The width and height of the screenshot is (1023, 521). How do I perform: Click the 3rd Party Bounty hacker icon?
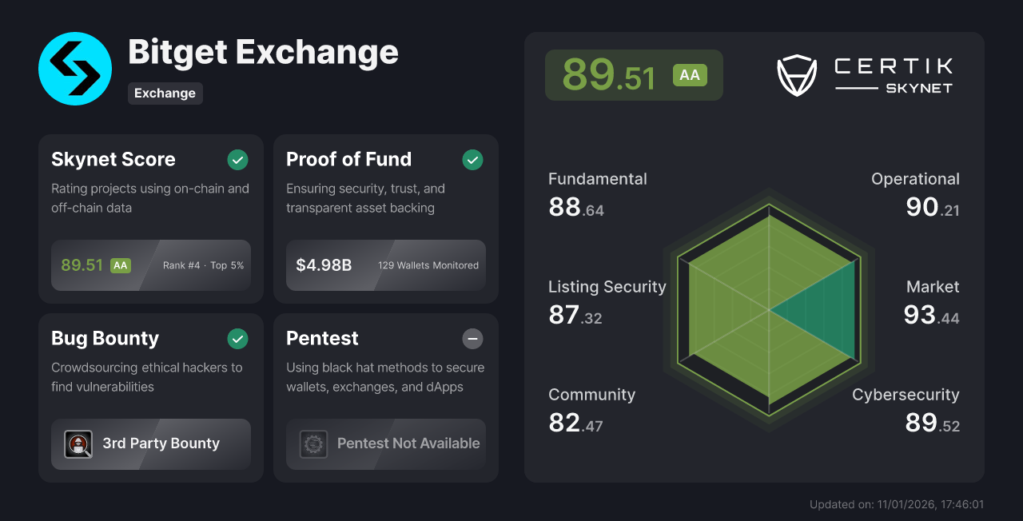(x=78, y=444)
